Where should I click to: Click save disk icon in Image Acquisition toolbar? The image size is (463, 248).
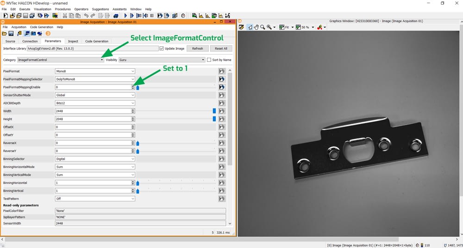coord(11,34)
